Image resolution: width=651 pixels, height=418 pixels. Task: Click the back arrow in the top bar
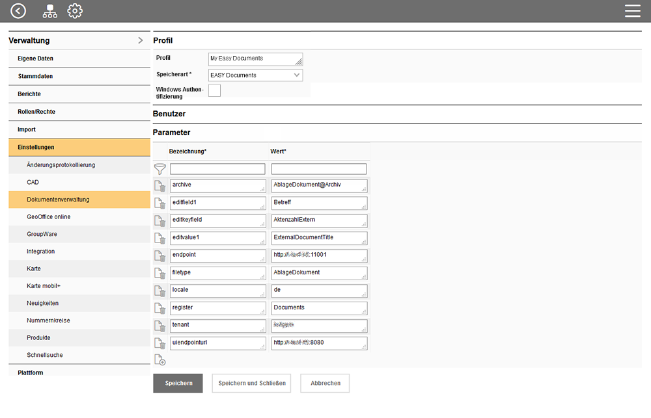pyautogui.click(x=18, y=11)
